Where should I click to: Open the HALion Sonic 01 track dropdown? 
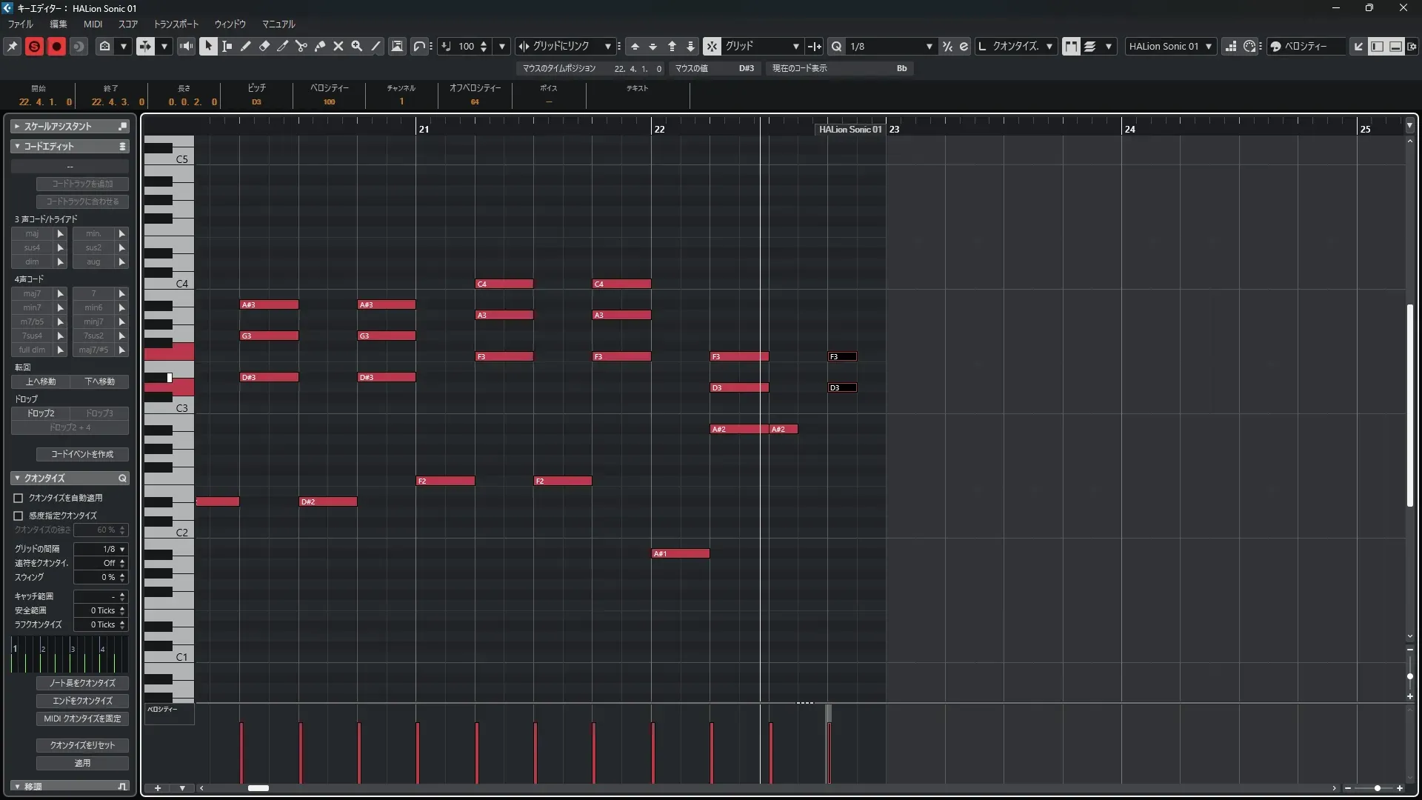click(1208, 46)
